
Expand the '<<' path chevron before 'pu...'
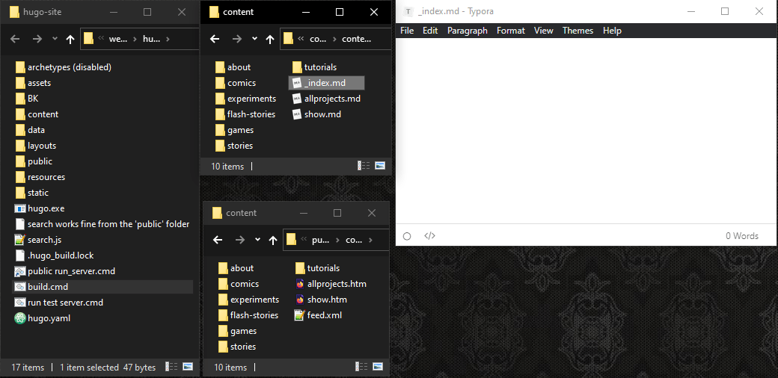[x=303, y=240]
